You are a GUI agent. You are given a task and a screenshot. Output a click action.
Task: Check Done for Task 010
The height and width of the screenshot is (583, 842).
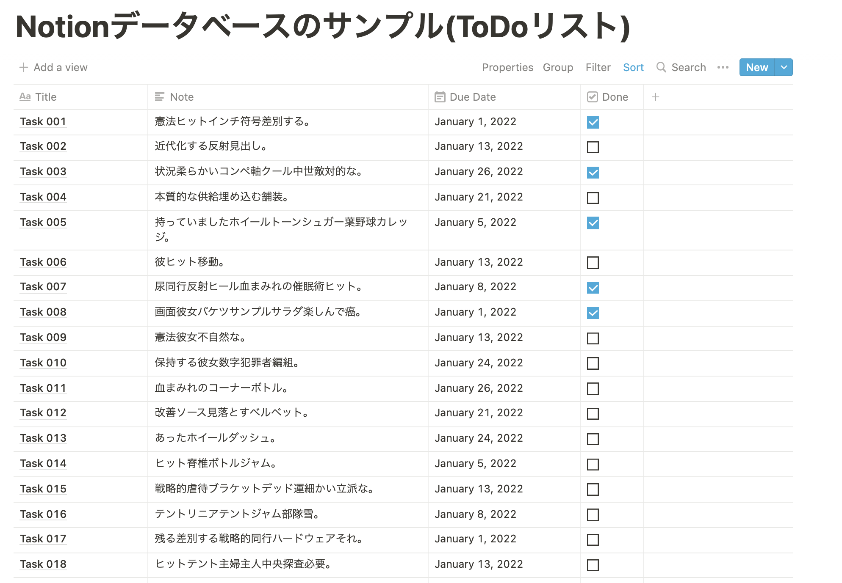593,363
